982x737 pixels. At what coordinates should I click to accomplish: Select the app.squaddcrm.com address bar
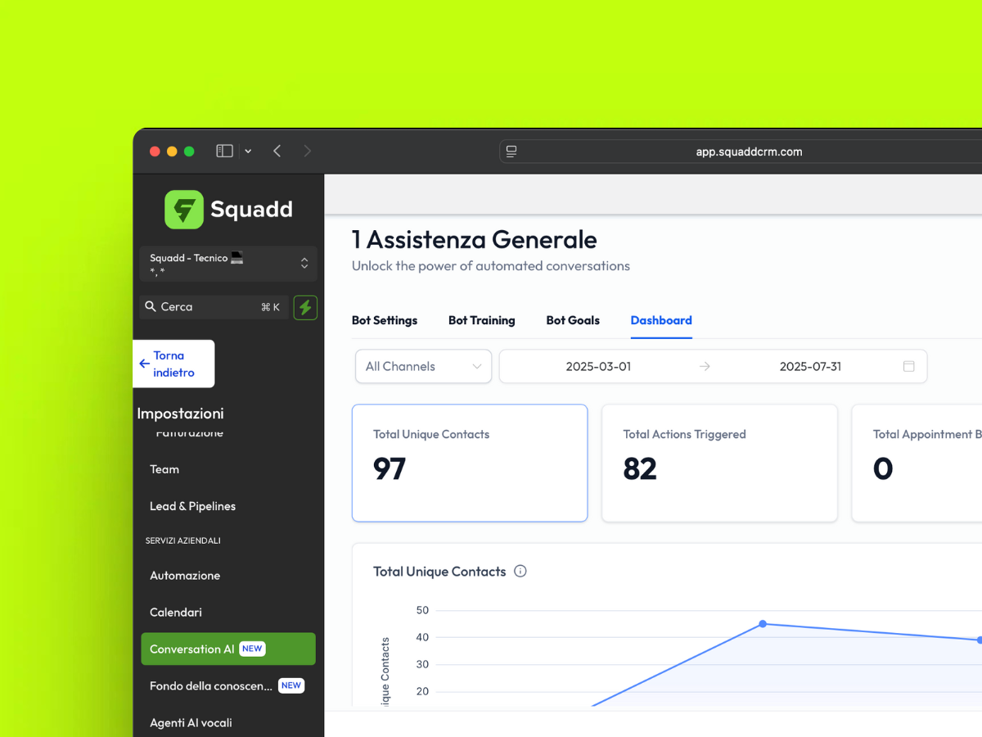click(x=749, y=151)
